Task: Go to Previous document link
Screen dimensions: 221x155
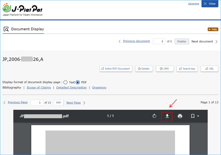Action: [x=136, y=41]
